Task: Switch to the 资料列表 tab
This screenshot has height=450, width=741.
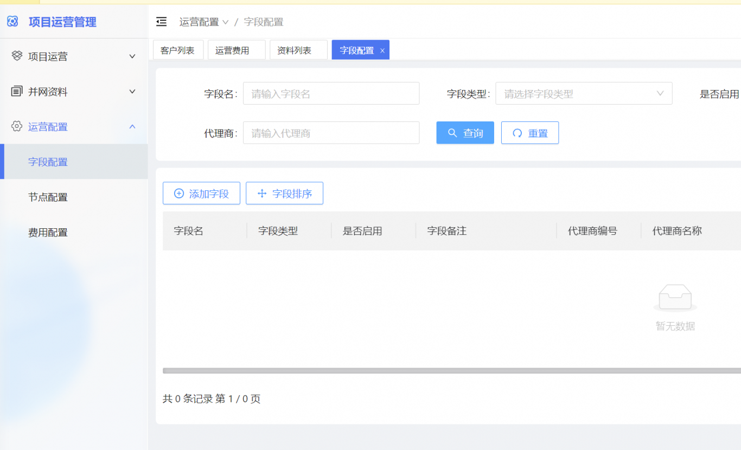Action: pyautogui.click(x=298, y=50)
